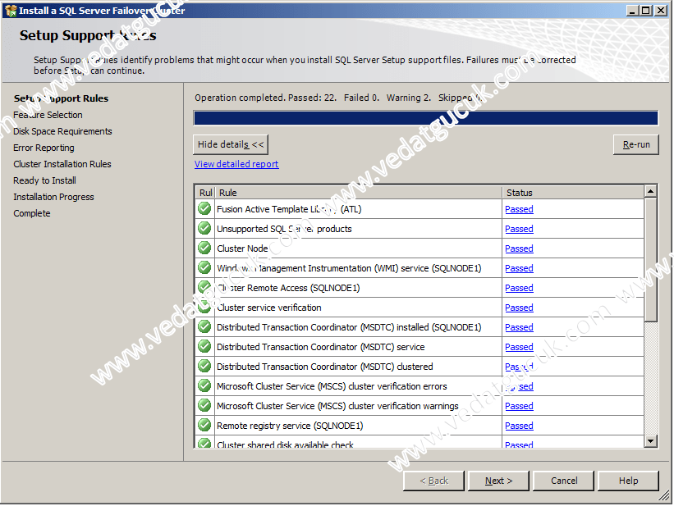
Task: Click the check icon for MSDTC clustered row
Action: 204,367
